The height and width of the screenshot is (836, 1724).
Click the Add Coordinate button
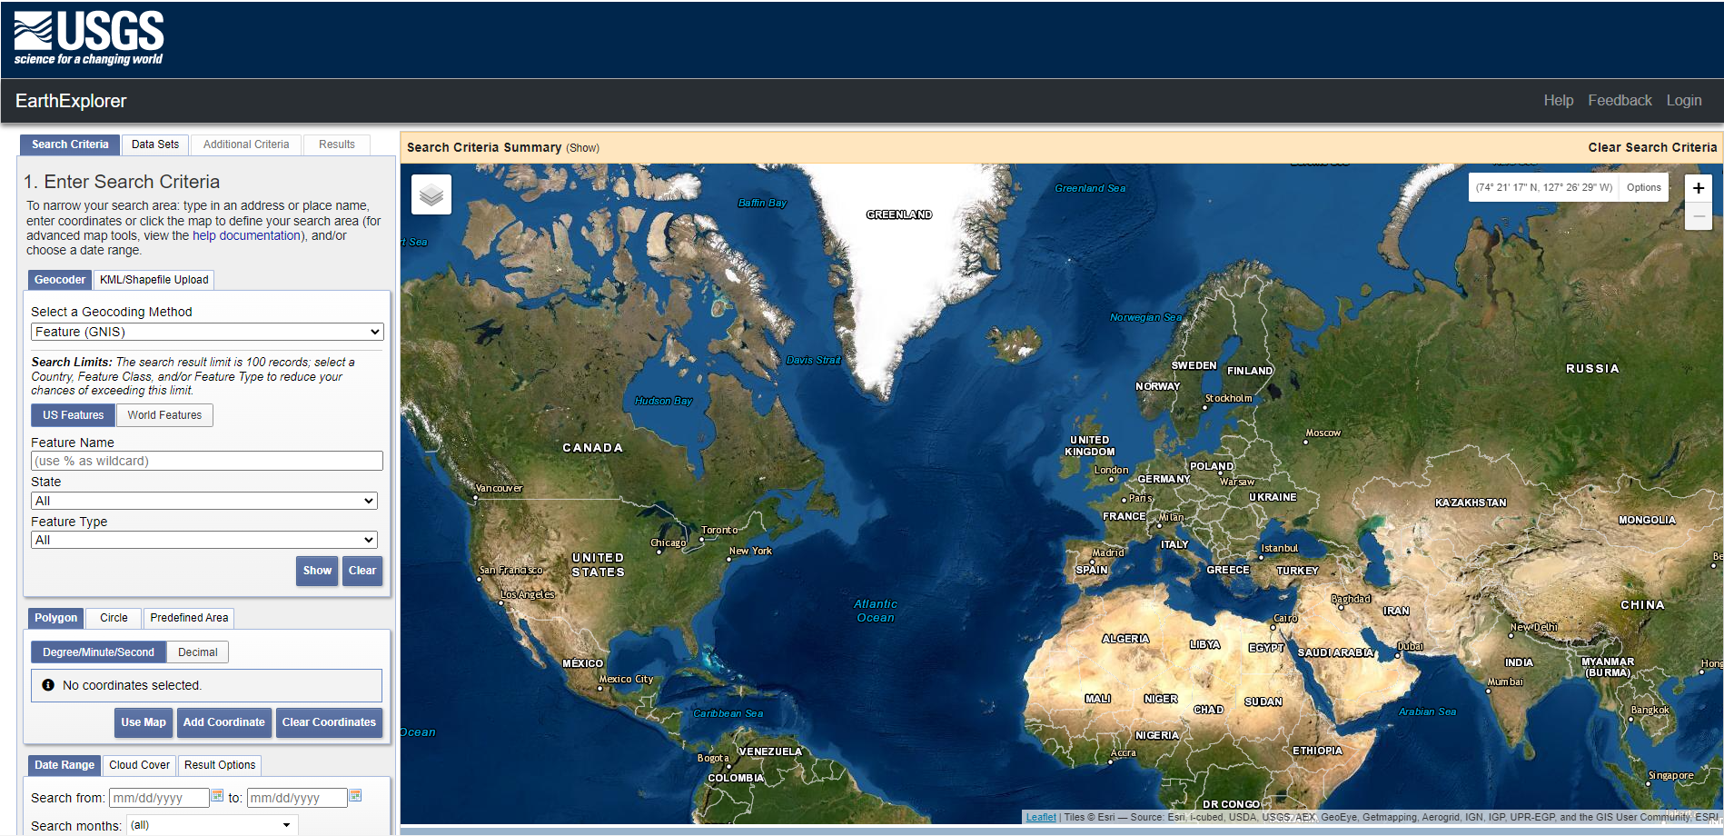(223, 722)
